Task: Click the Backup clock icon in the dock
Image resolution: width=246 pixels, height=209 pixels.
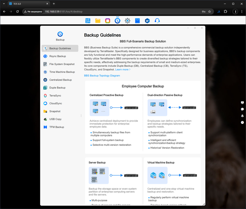Action: (x=118, y=21)
